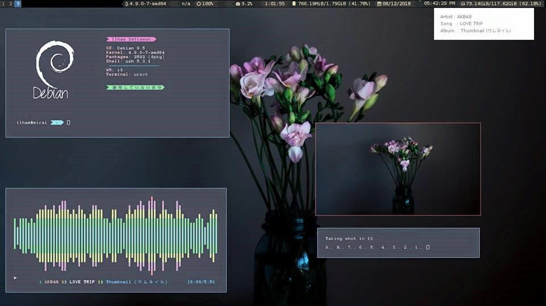The height and width of the screenshot is (306, 546).
Task: Click the play indicator in the music player
Action: click(x=15, y=278)
